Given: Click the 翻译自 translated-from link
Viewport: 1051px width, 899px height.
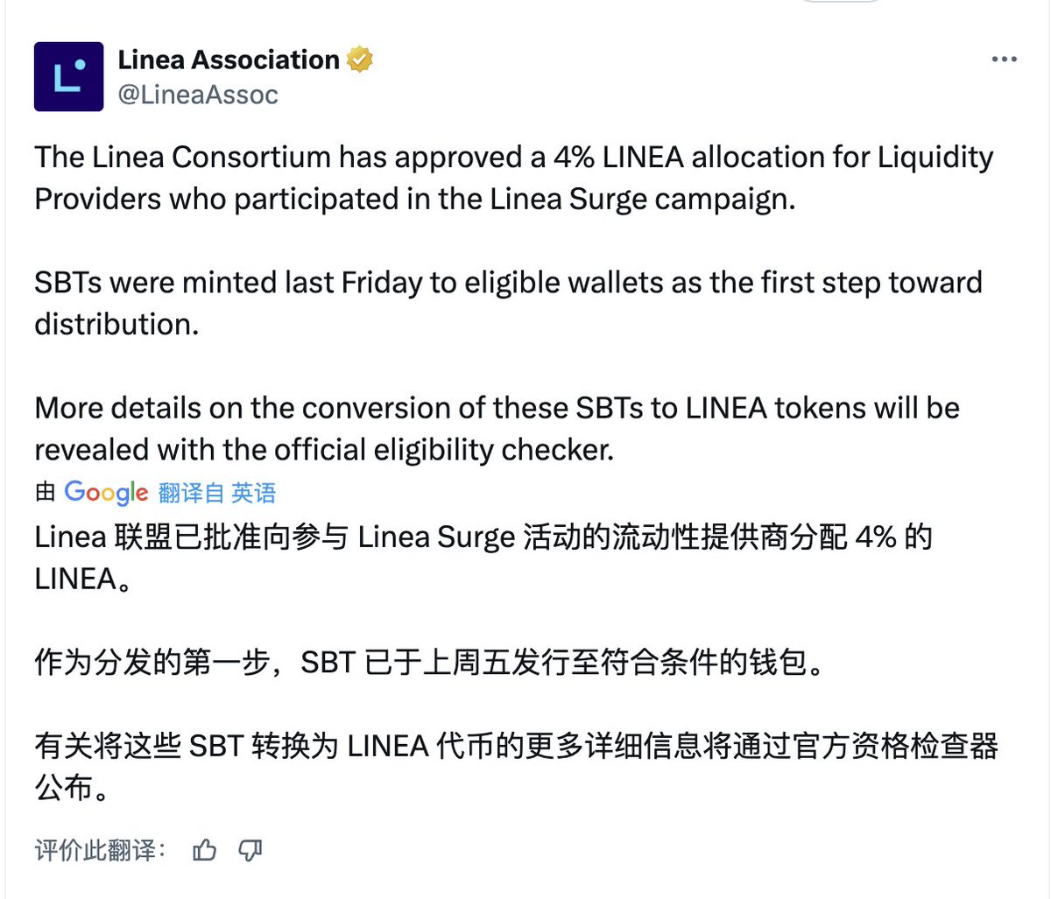Looking at the screenshot, I should [x=191, y=493].
